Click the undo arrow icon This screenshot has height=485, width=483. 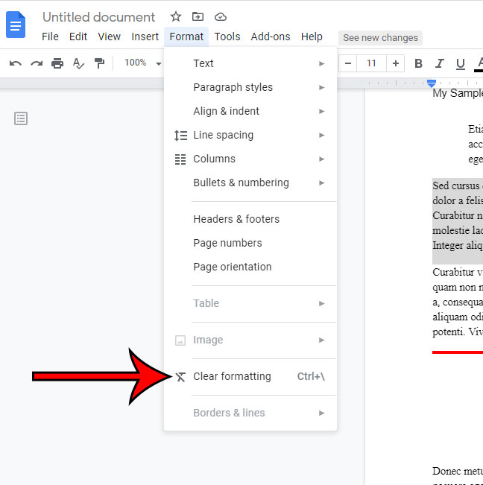tap(15, 63)
